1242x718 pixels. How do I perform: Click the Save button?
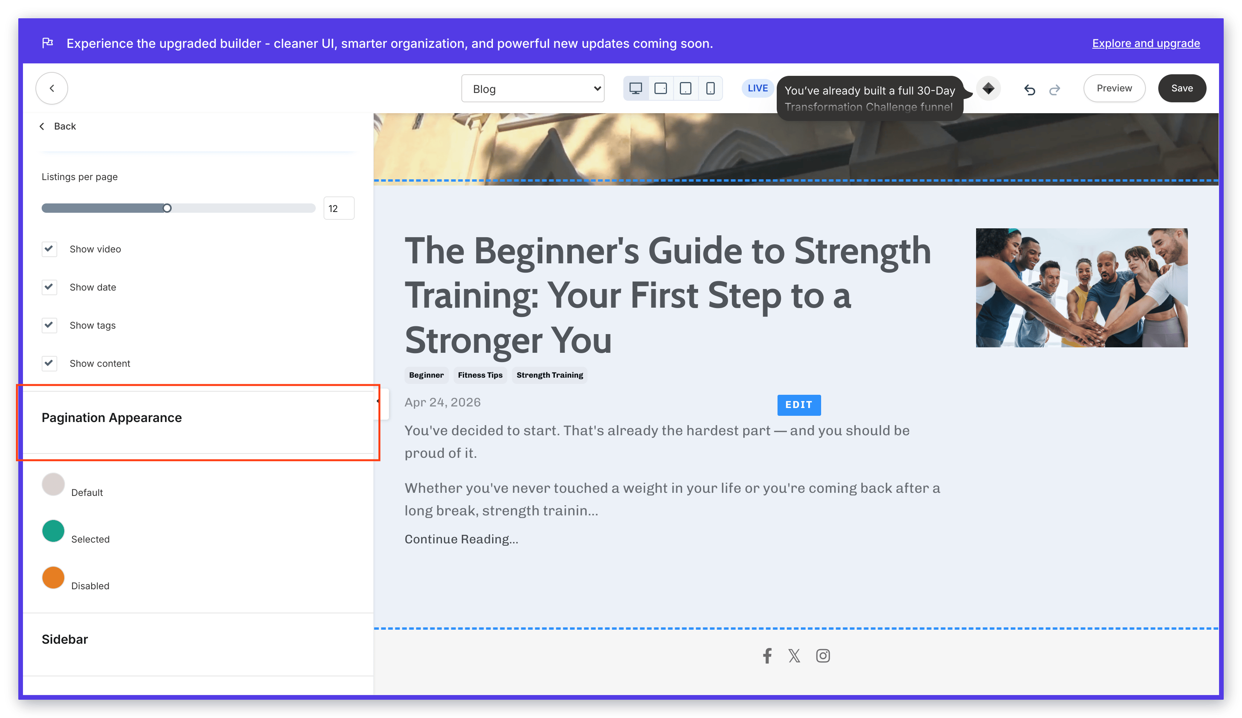[x=1182, y=88]
